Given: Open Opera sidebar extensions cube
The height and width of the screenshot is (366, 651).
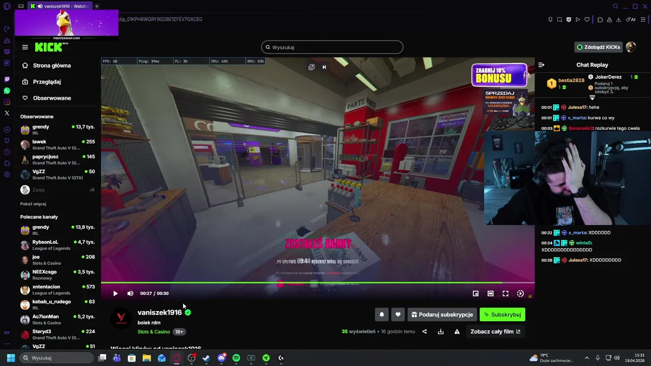Looking at the screenshot, I should [7, 163].
